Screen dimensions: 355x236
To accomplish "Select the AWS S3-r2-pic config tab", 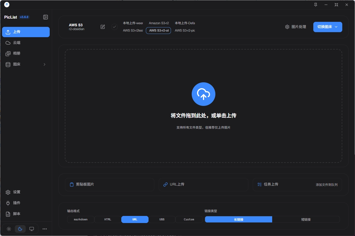I will (x=185, y=30).
